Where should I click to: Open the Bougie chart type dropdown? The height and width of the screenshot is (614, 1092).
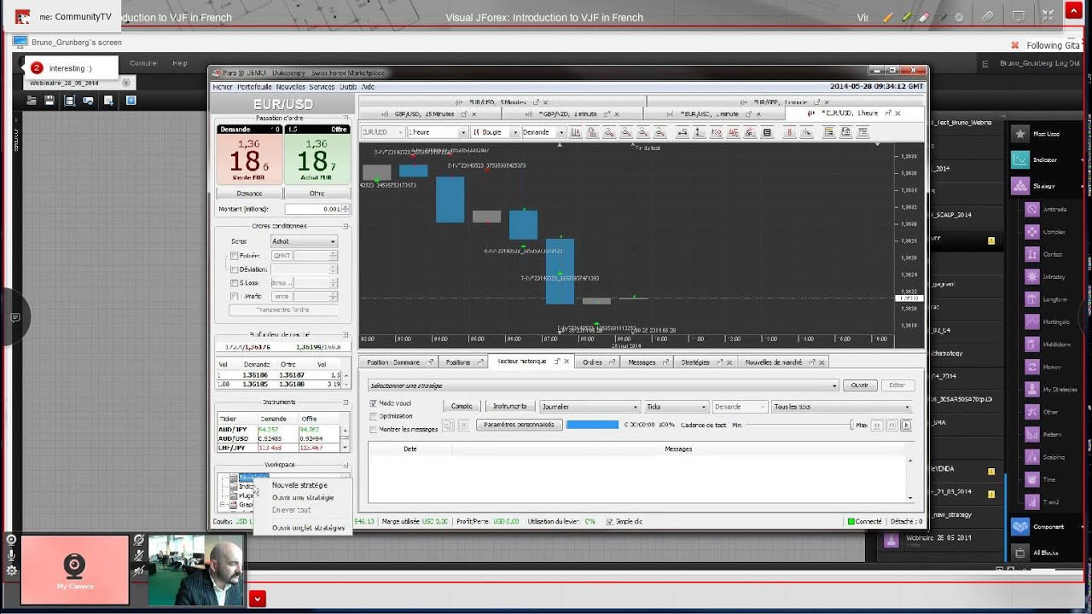tap(494, 132)
